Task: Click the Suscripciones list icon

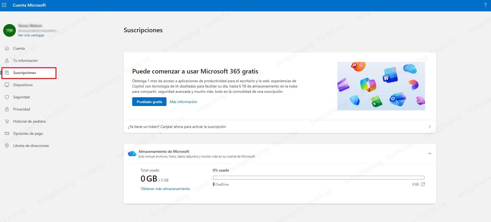Action: 7,73
